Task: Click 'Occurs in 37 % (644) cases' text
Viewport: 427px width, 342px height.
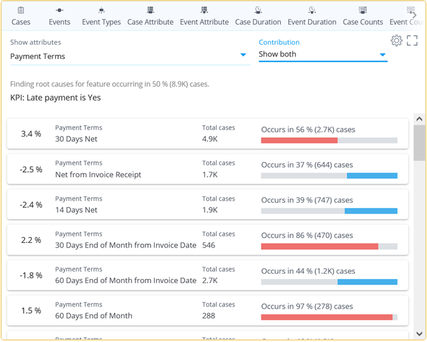Action: point(307,165)
